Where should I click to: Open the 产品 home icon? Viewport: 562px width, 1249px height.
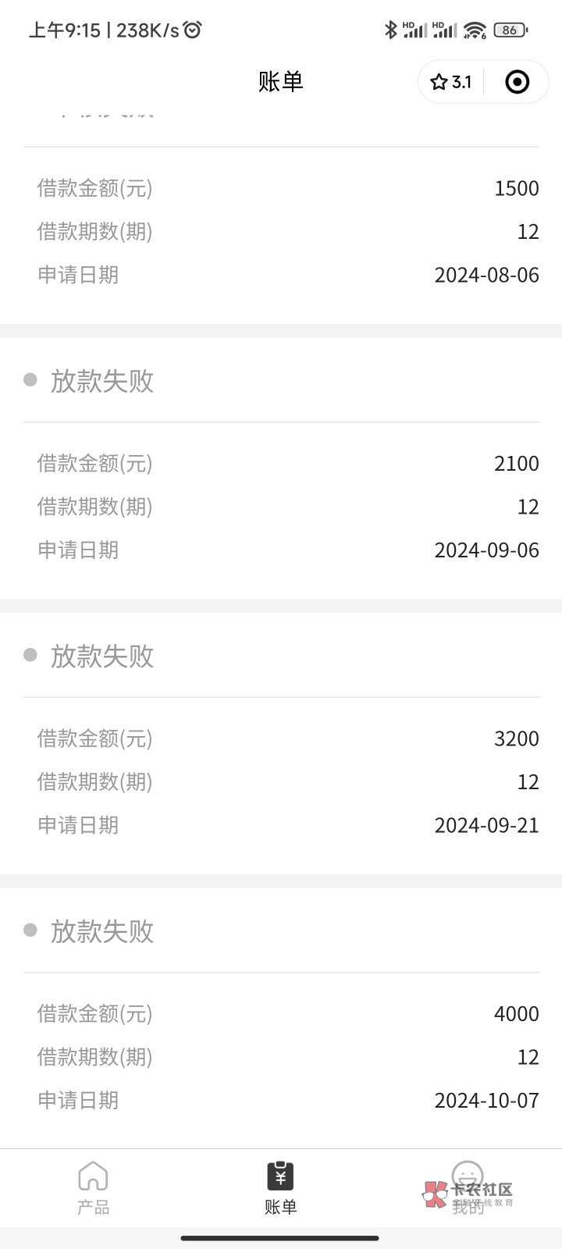coord(93,1176)
